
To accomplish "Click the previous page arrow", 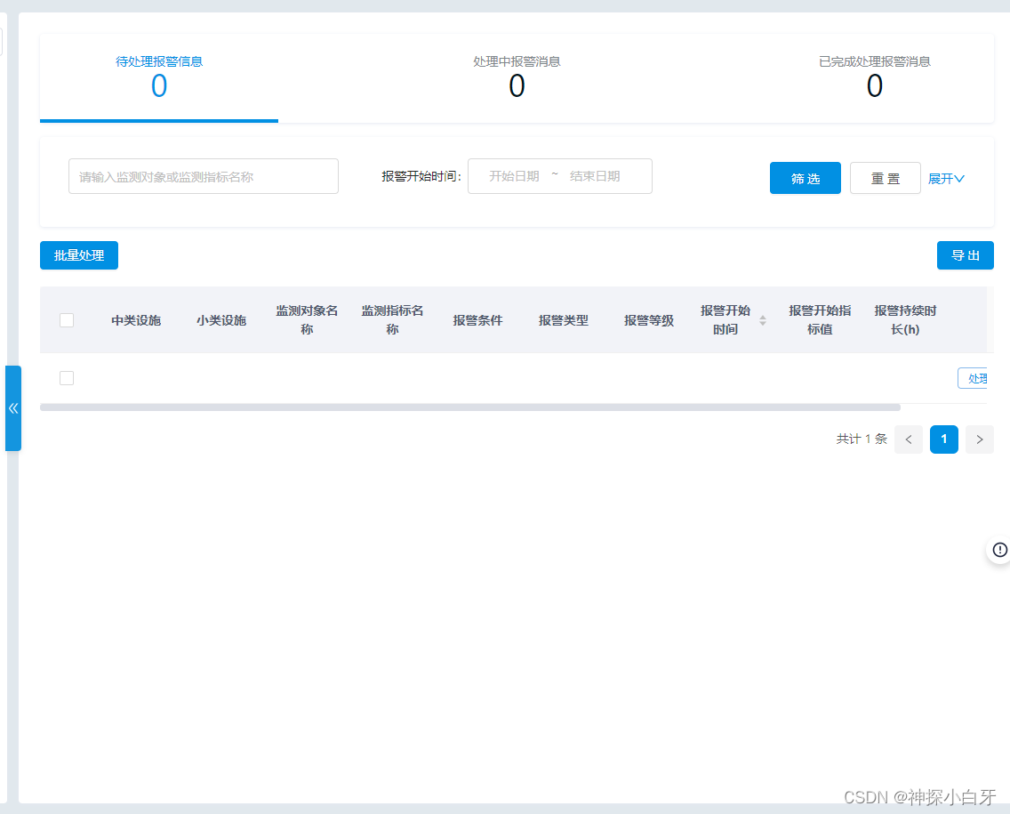I will [x=908, y=439].
